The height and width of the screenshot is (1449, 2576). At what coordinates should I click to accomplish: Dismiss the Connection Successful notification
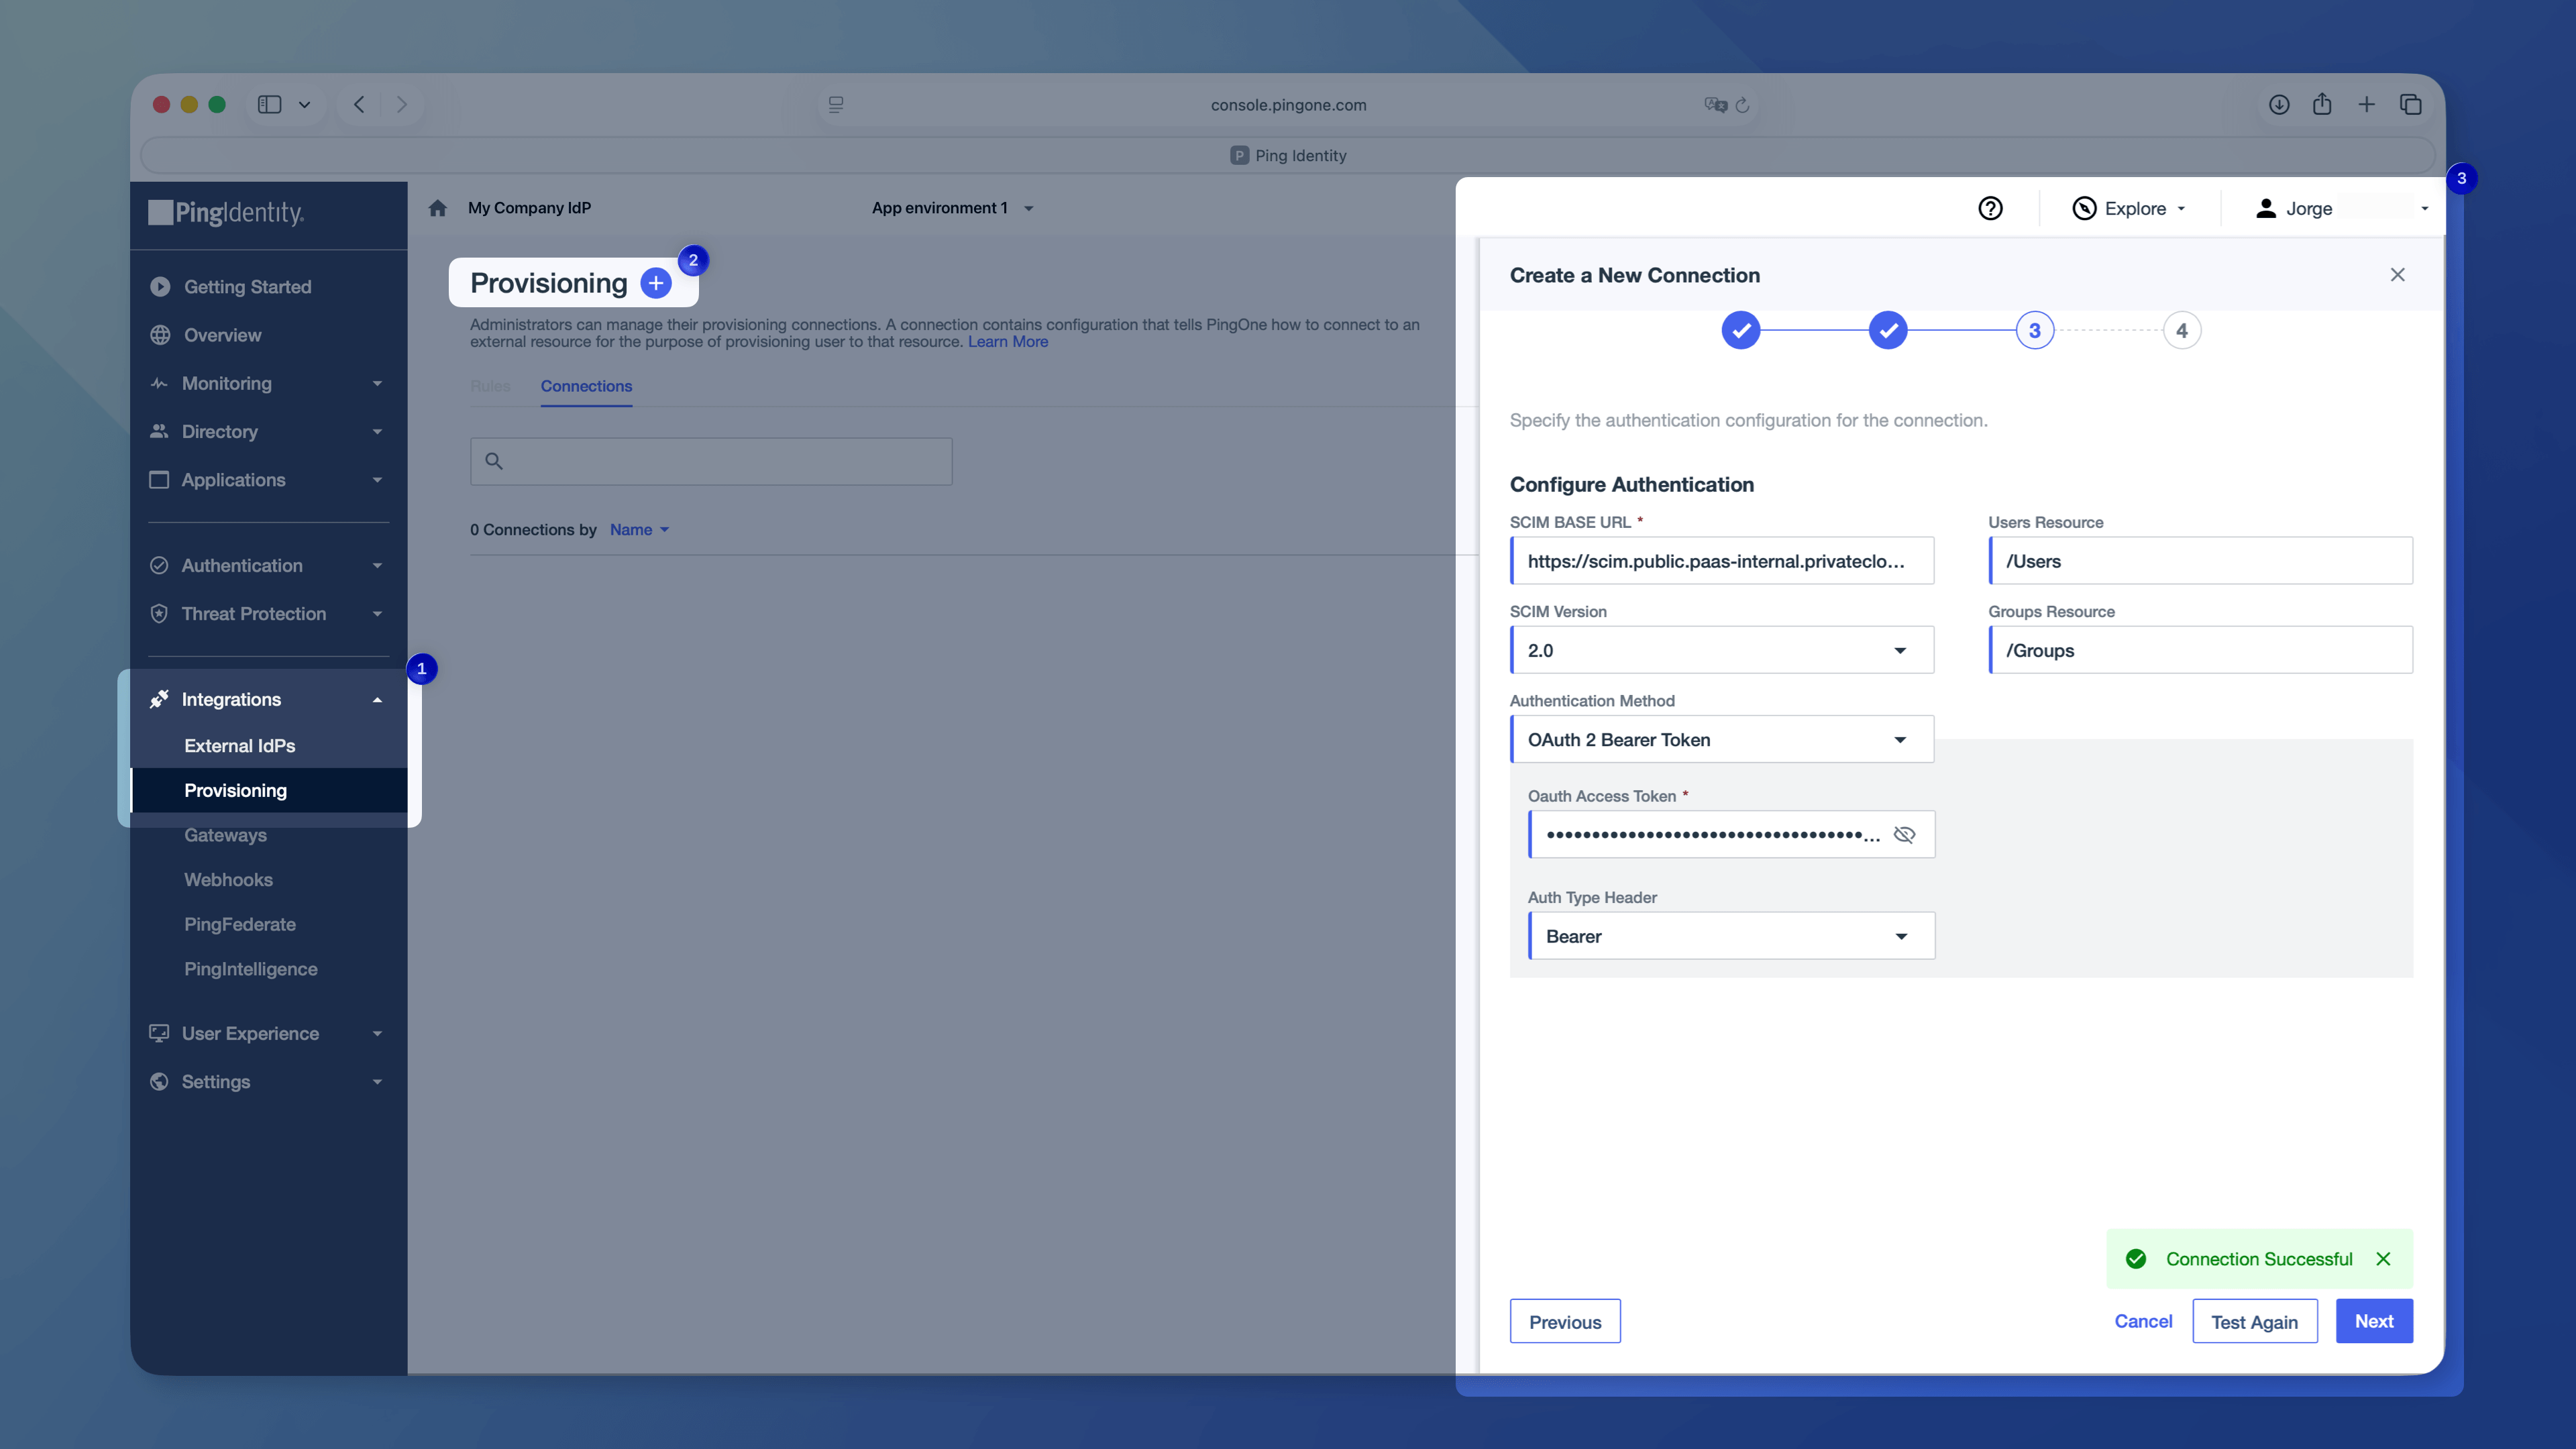[2383, 1259]
